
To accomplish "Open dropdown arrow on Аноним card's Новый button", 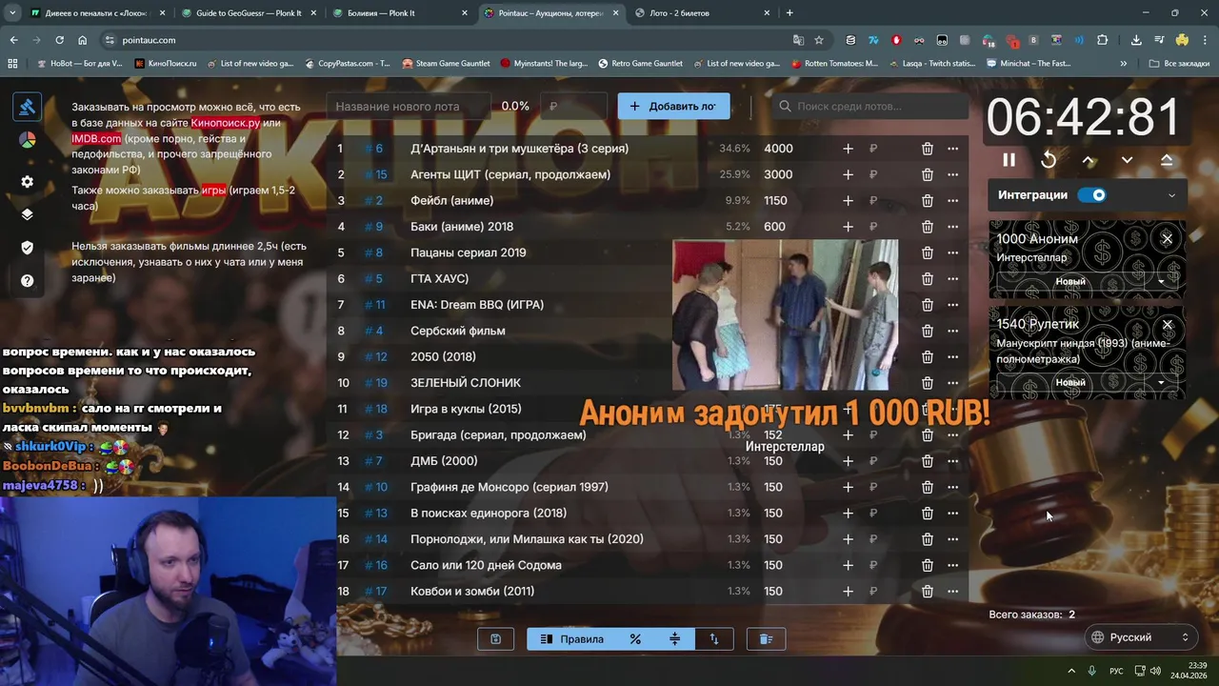I will coord(1161,282).
